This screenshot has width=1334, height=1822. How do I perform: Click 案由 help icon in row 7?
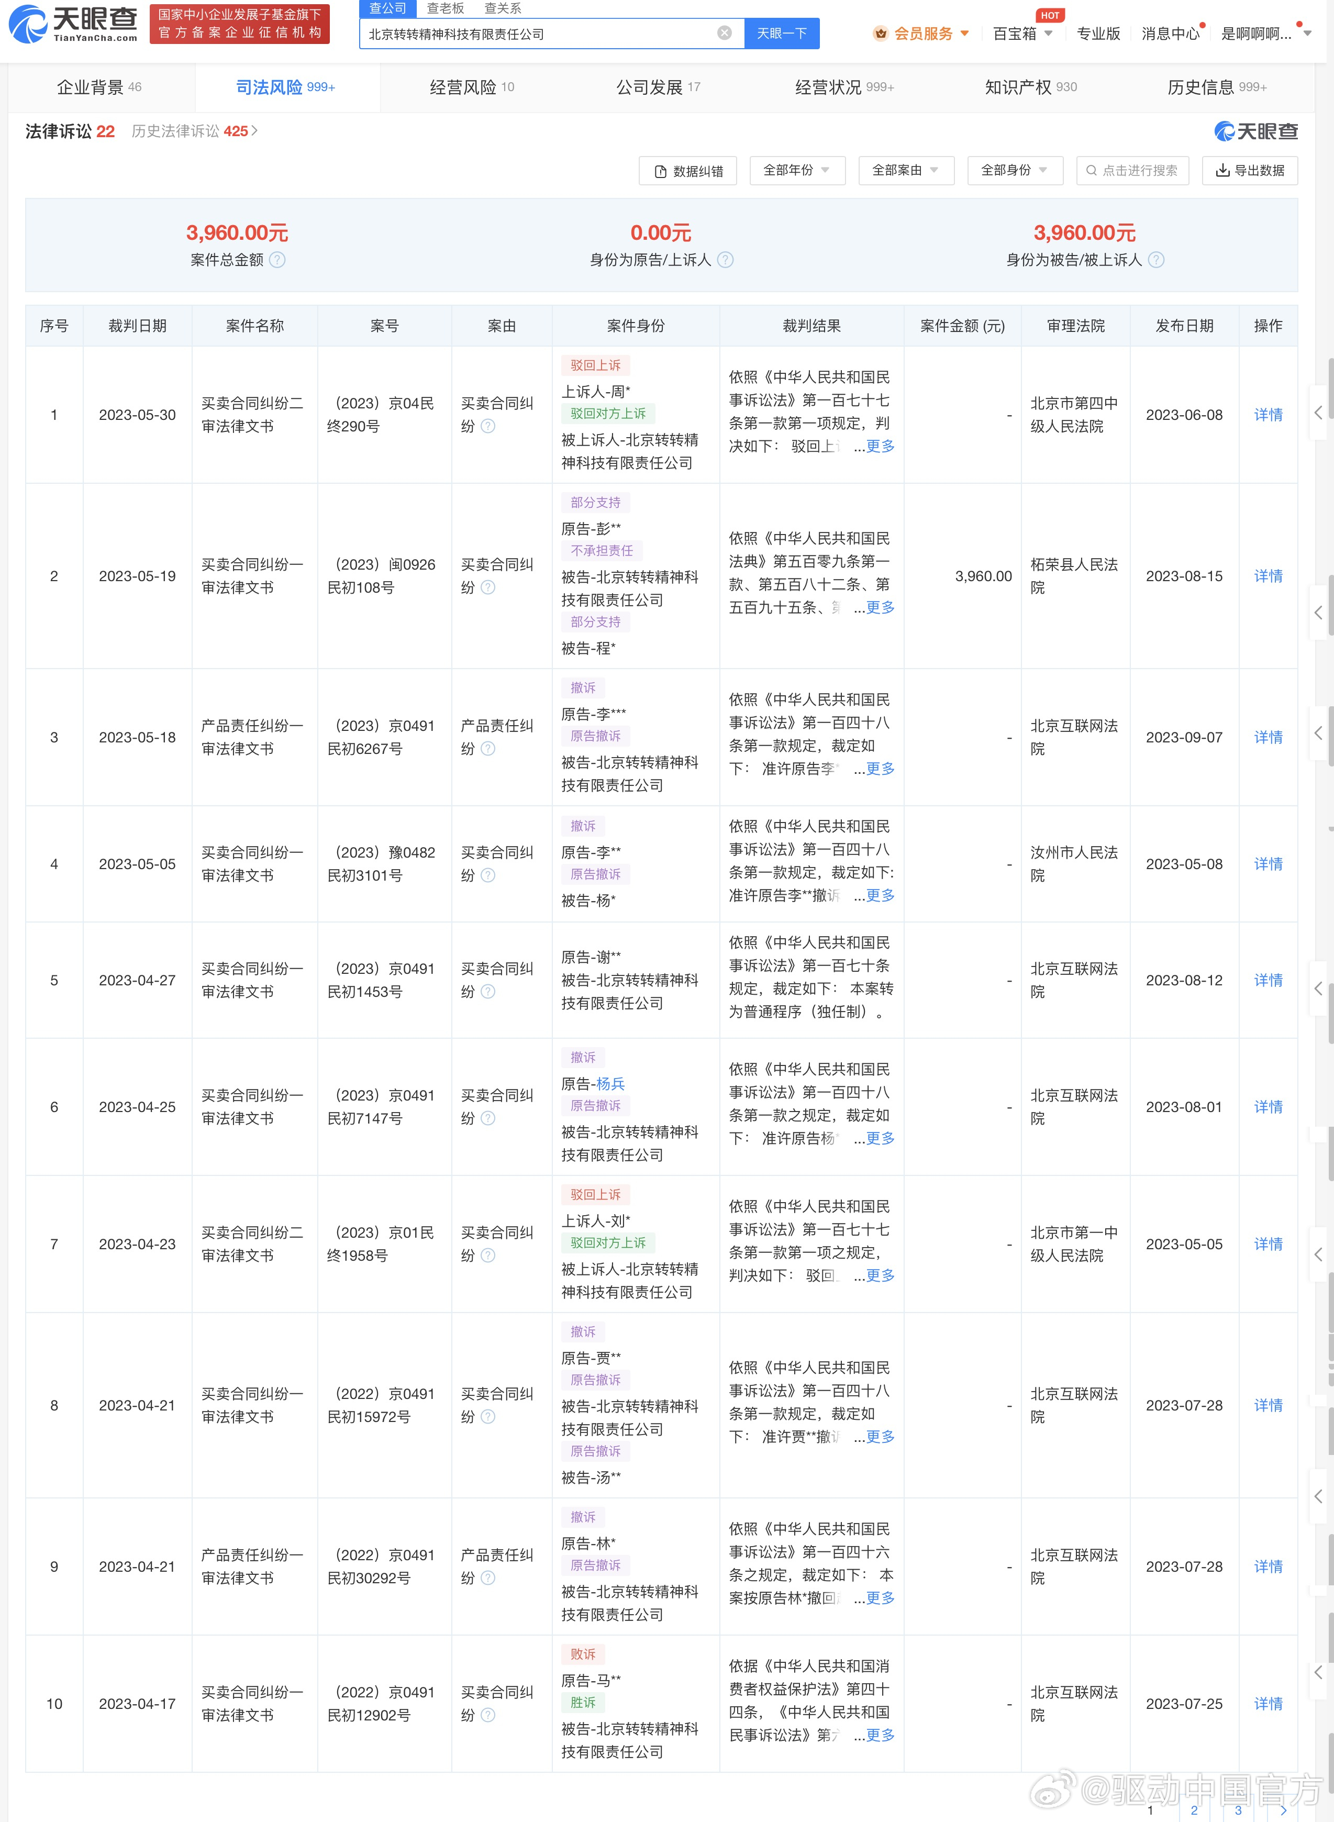pyautogui.click(x=488, y=1256)
